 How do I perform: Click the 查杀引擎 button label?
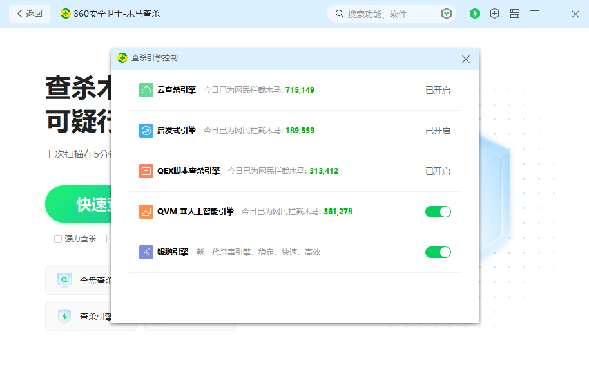(95, 317)
